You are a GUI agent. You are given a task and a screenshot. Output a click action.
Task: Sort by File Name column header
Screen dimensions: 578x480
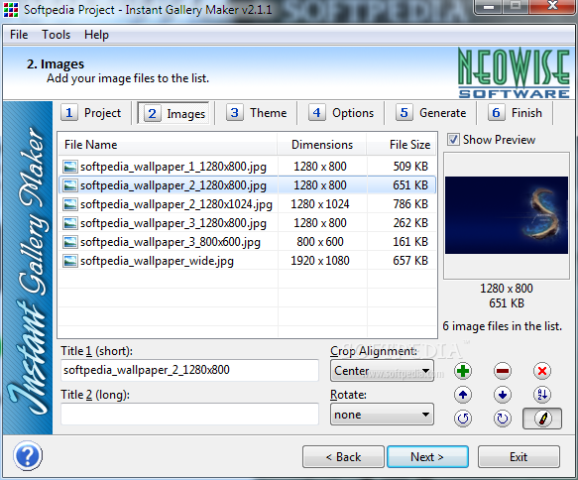[168, 145]
